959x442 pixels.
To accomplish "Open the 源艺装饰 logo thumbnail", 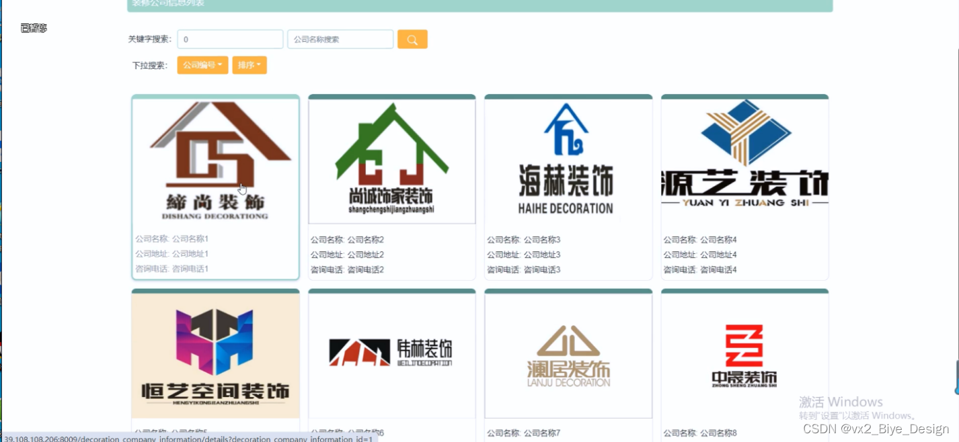I will pyautogui.click(x=745, y=161).
